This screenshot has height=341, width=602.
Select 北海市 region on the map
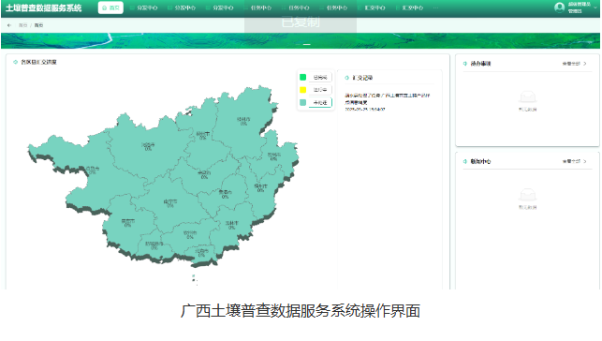tap(201, 252)
